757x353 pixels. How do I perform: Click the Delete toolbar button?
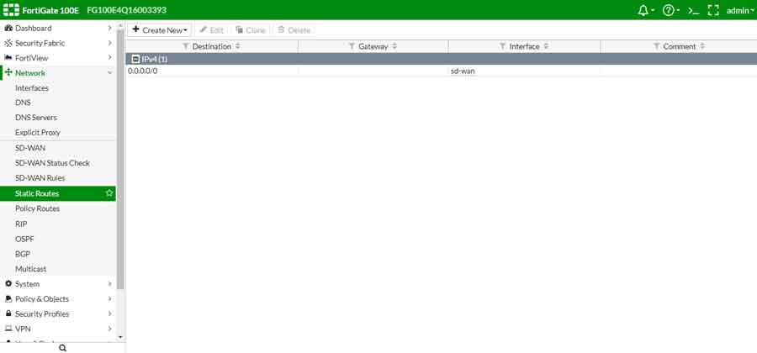coord(294,30)
